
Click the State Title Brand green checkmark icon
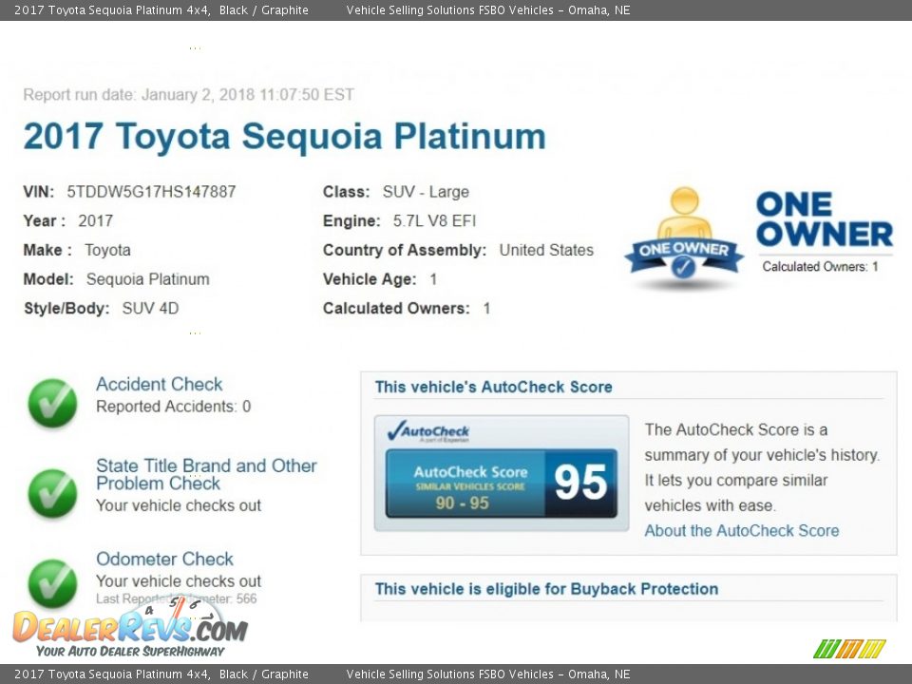tap(52, 493)
